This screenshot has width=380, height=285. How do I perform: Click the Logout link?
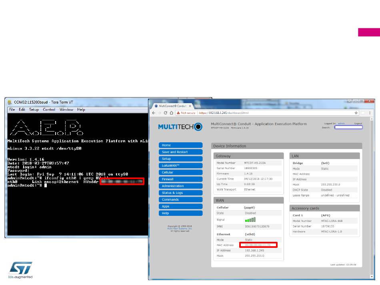pyautogui.click(x=358, y=124)
